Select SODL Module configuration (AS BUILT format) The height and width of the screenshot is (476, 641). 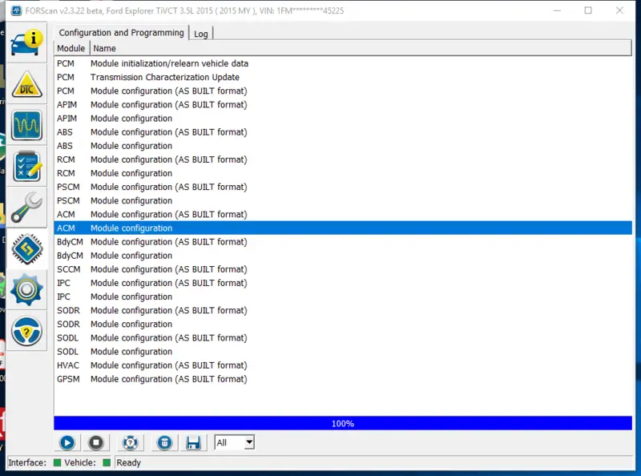343,338
